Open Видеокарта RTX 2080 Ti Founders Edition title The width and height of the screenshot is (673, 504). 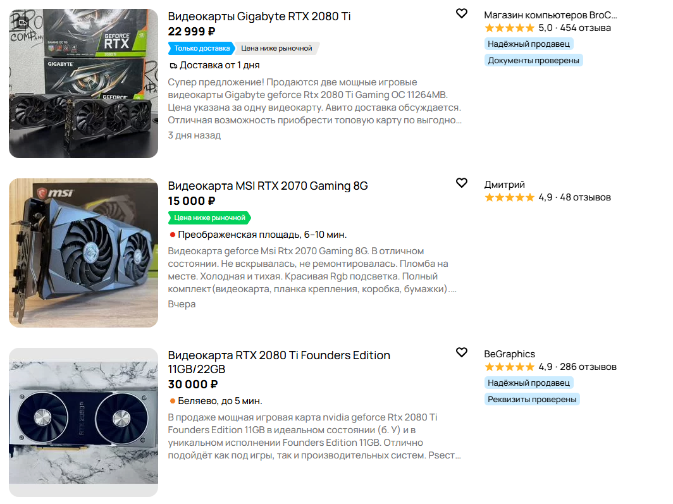[x=279, y=362]
